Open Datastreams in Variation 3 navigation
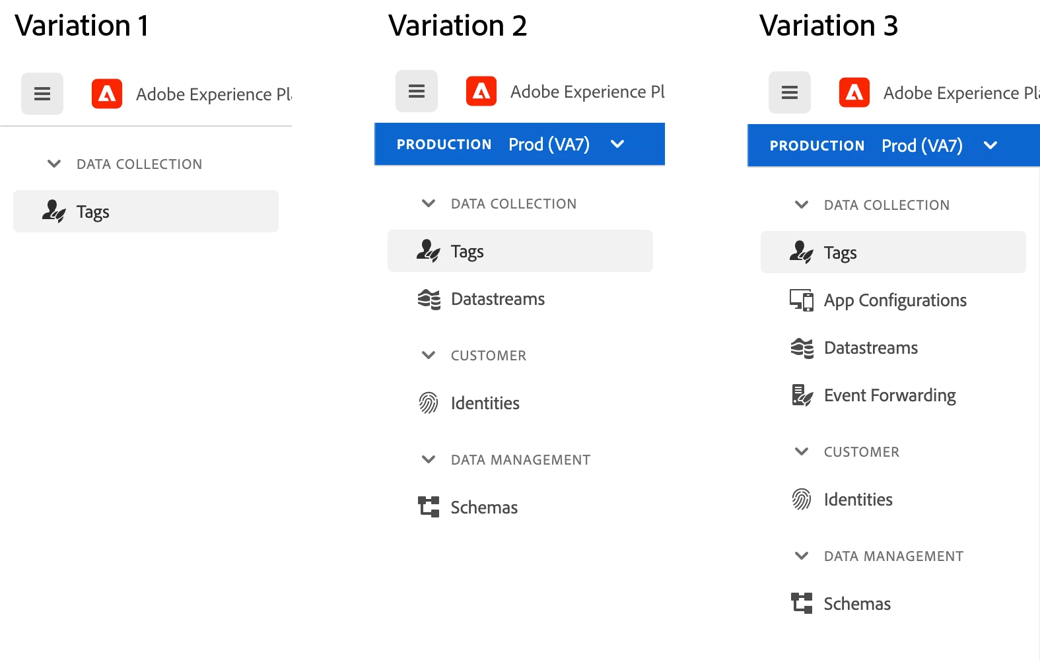The width and height of the screenshot is (1040, 660). [x=870, y=348]
